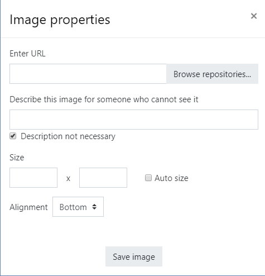Close the Image properties dialog
The width and height of the screenshot is (265, 276).
pos(254,16)
